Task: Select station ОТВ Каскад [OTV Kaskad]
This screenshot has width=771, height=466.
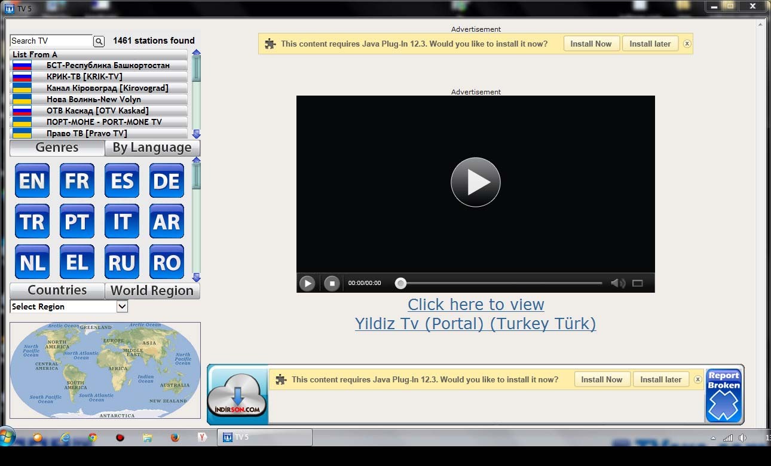Action: pyautogui.click(x=99, y=111)
